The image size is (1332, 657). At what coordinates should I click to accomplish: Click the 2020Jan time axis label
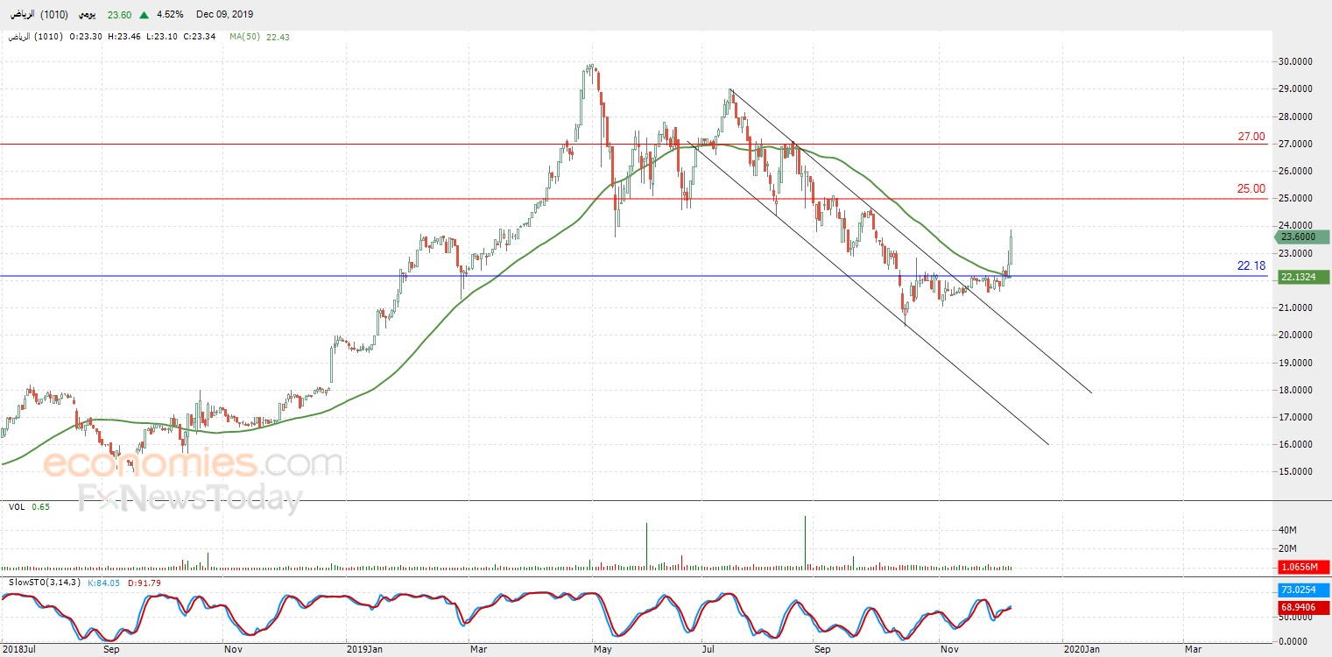pos(1081,650)
